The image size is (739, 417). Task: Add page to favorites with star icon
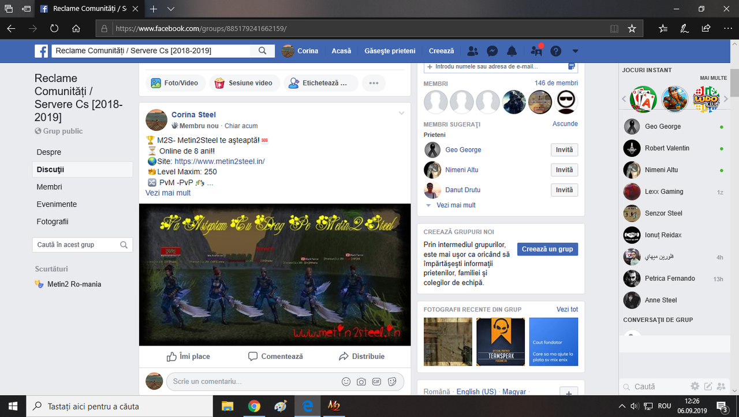632,28
